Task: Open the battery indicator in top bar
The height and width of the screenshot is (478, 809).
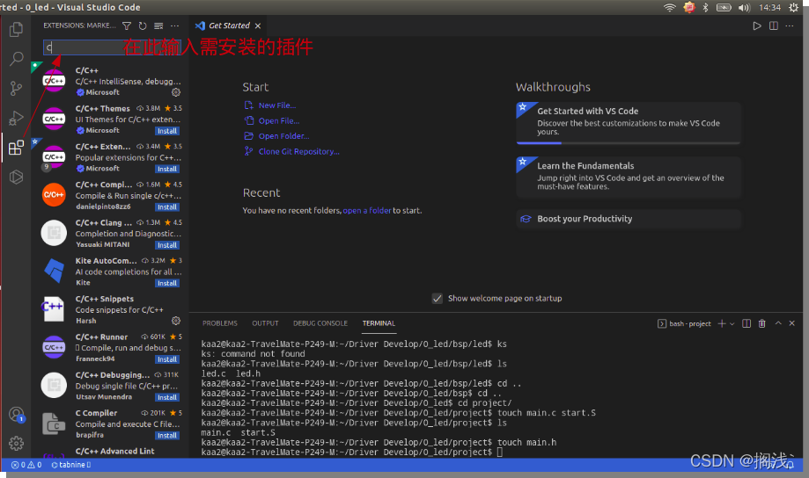Action: 724,7
